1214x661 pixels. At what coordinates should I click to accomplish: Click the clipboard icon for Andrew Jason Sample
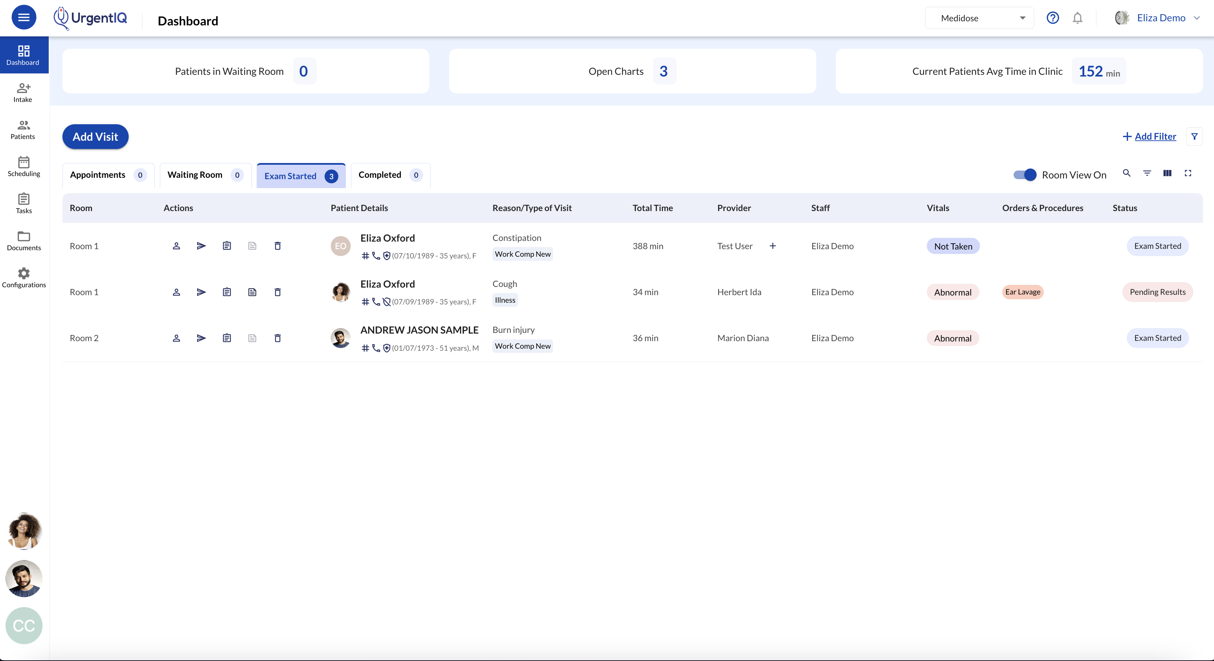(227, 338)
